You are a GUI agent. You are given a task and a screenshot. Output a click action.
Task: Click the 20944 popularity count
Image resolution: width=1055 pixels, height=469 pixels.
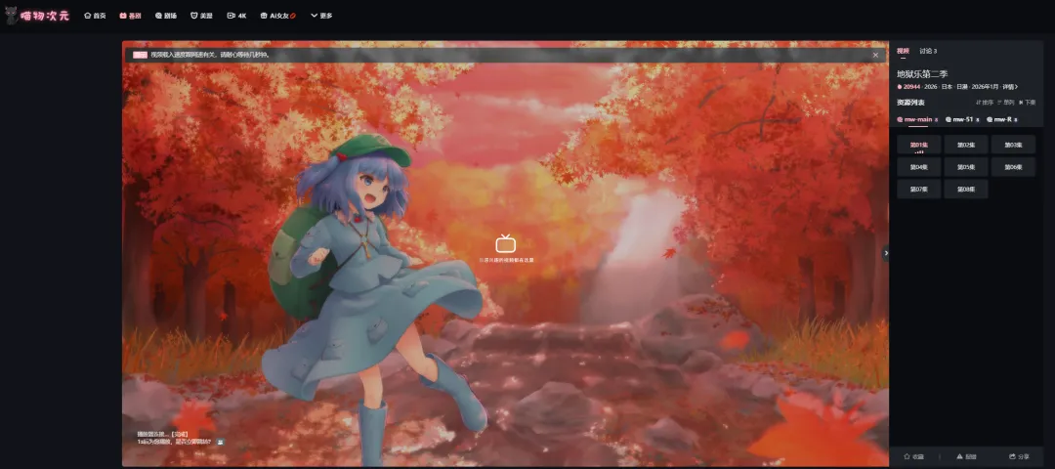[x=908, y=87]
